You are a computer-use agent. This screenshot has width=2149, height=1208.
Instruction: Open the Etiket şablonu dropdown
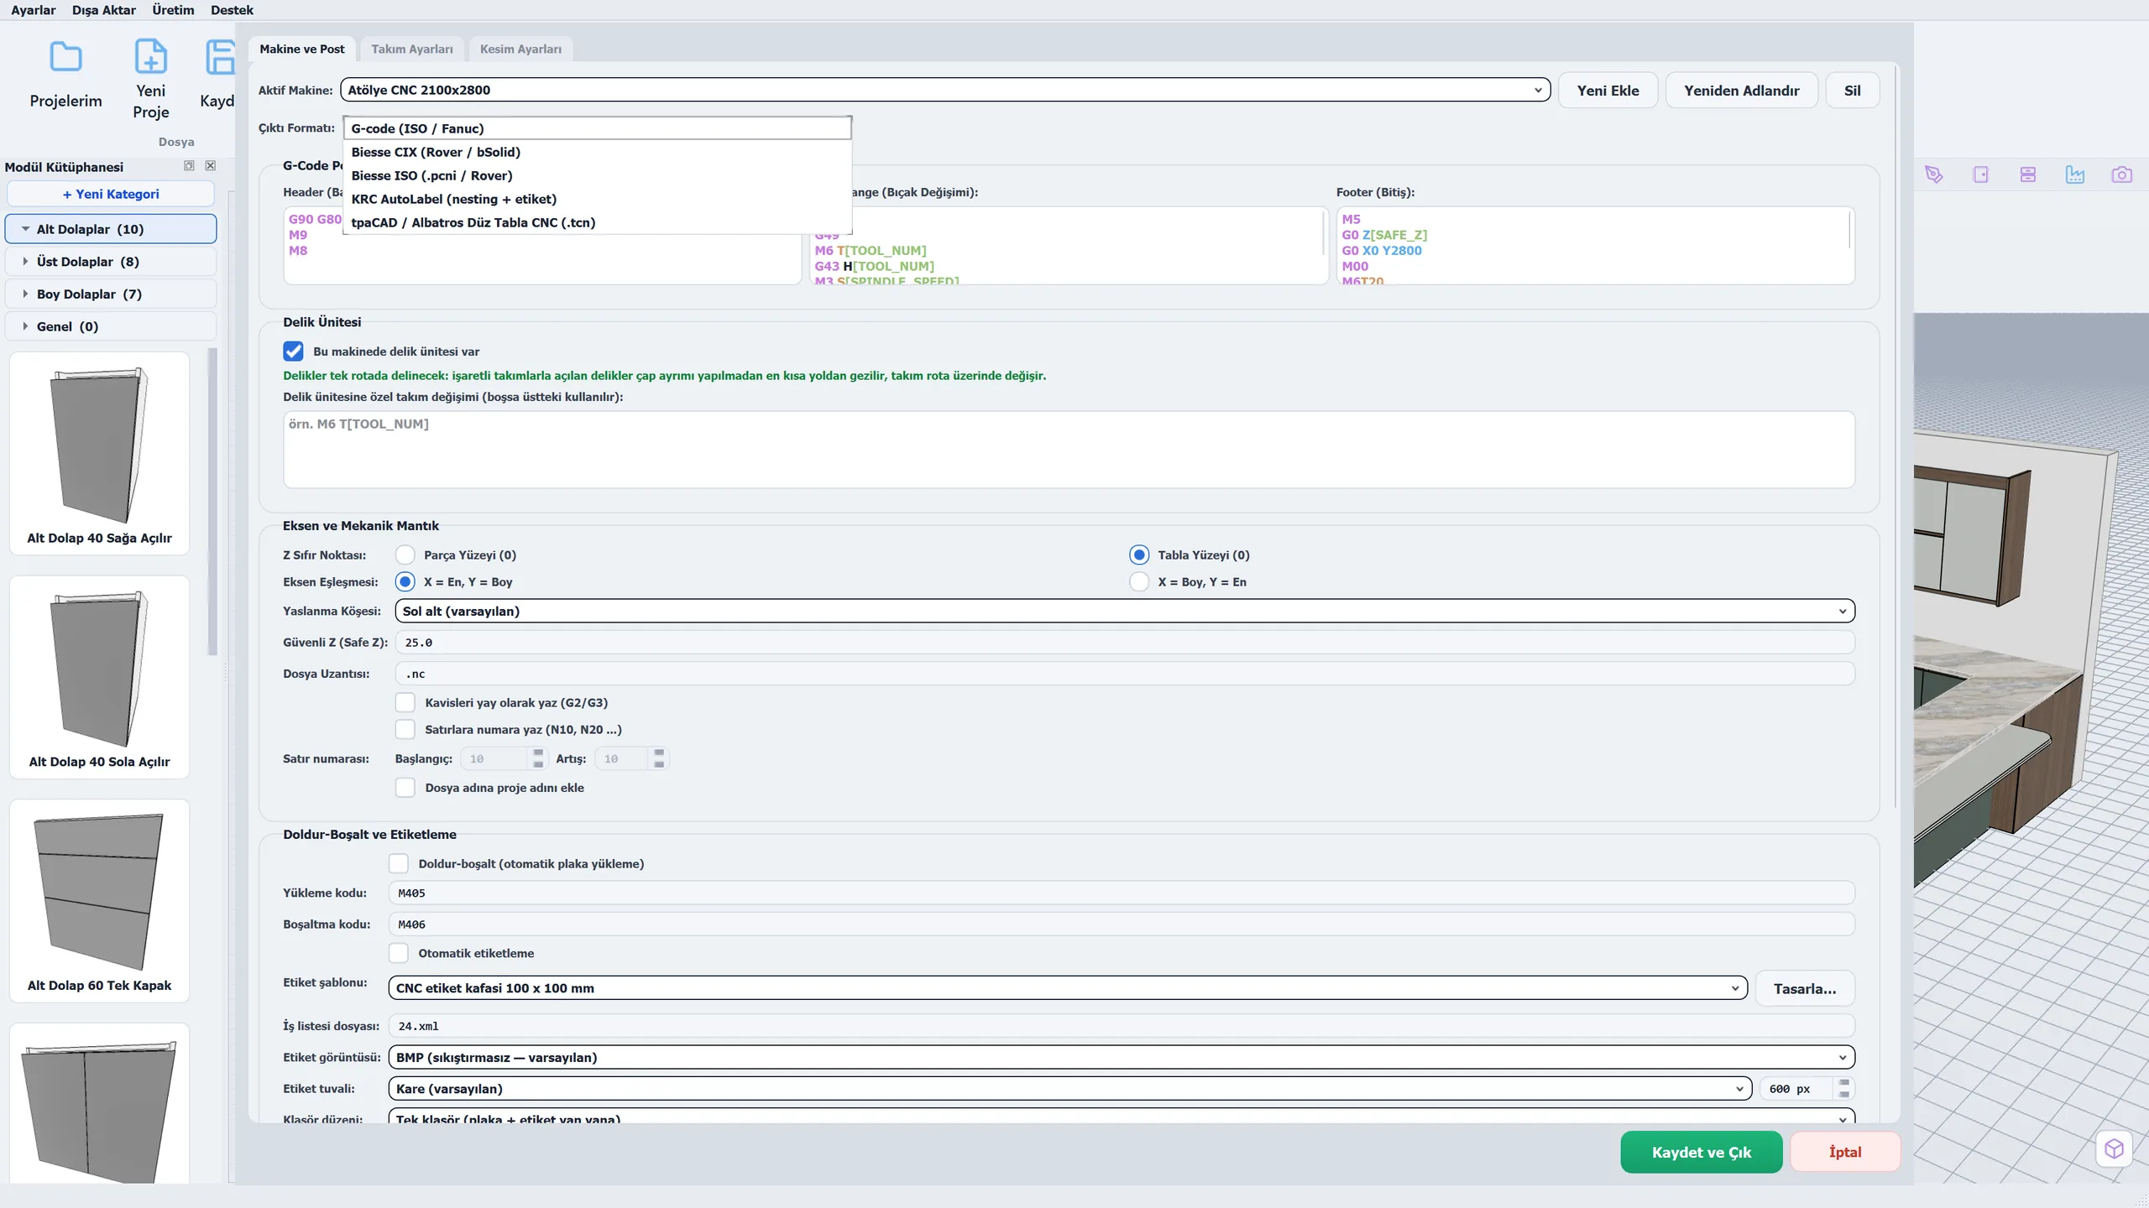(x=1068, y=988)
